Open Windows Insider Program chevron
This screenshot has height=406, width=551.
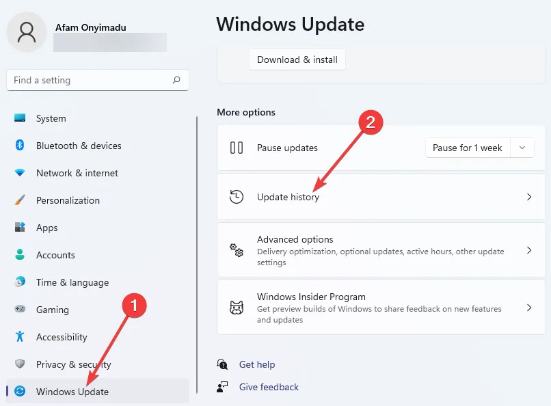(x=529, y=308)
